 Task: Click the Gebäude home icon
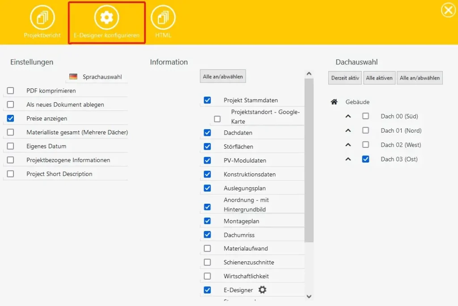[x=334, y=101]
